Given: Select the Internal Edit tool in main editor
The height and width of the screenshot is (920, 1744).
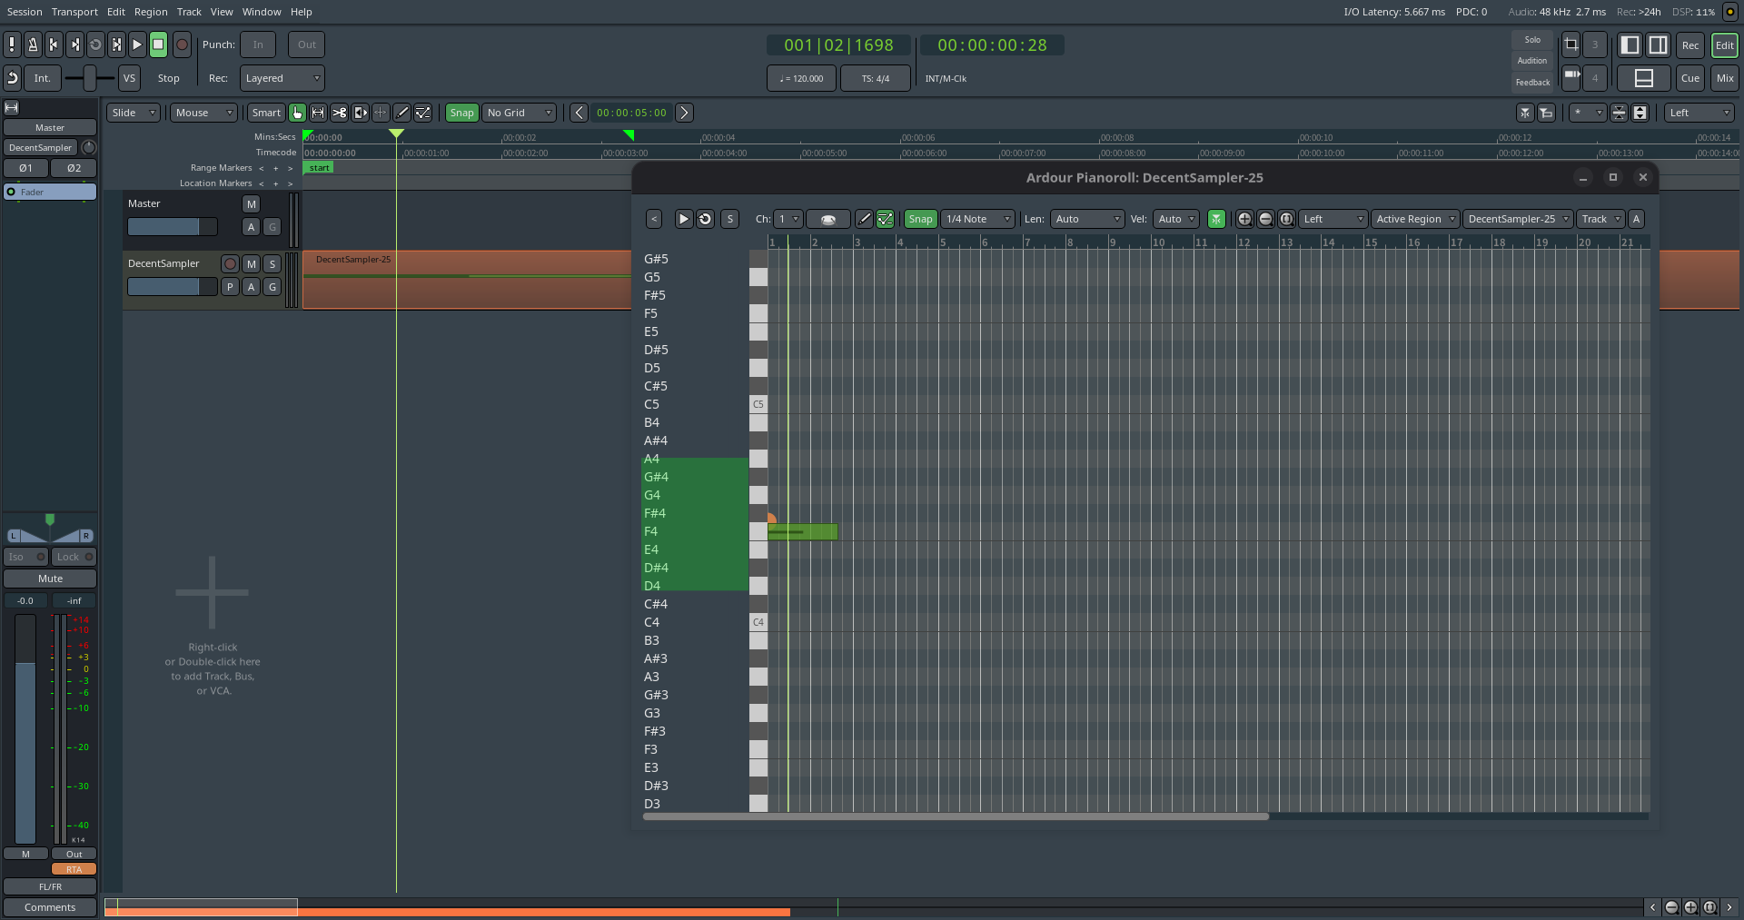Looking at the screenshot, I should pos(423,113).
